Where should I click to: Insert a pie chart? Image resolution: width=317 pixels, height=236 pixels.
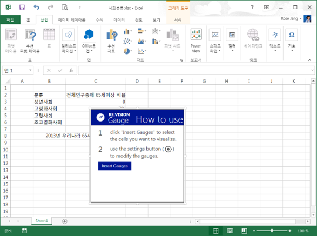tap(127, 51)
